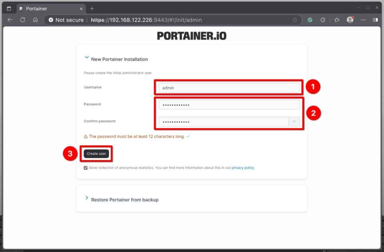This screenshot has width=384, height=252.
Task: Click the password length warning text
Action: [136, 136]
